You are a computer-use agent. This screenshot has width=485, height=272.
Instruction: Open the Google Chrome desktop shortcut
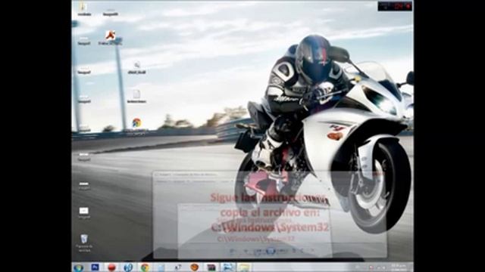[136, 125]
